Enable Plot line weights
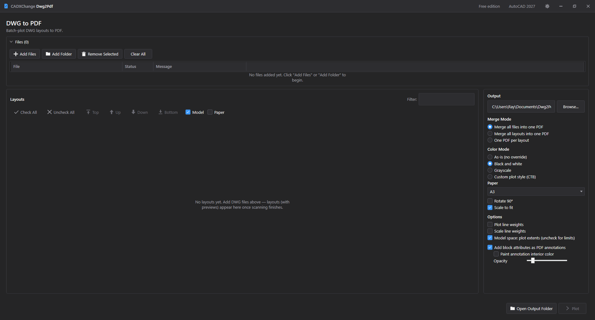595x320 pixels. [490, 224]
